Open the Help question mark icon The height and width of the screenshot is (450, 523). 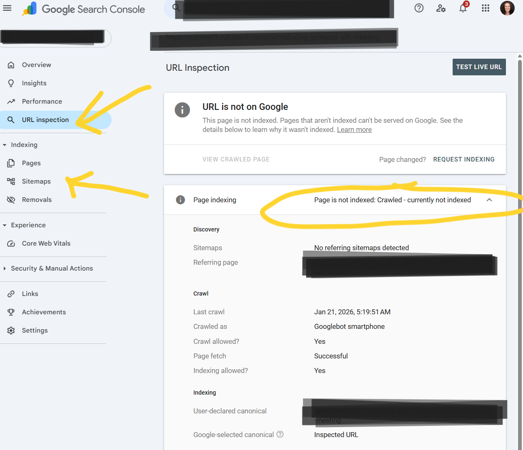(419, 8)
